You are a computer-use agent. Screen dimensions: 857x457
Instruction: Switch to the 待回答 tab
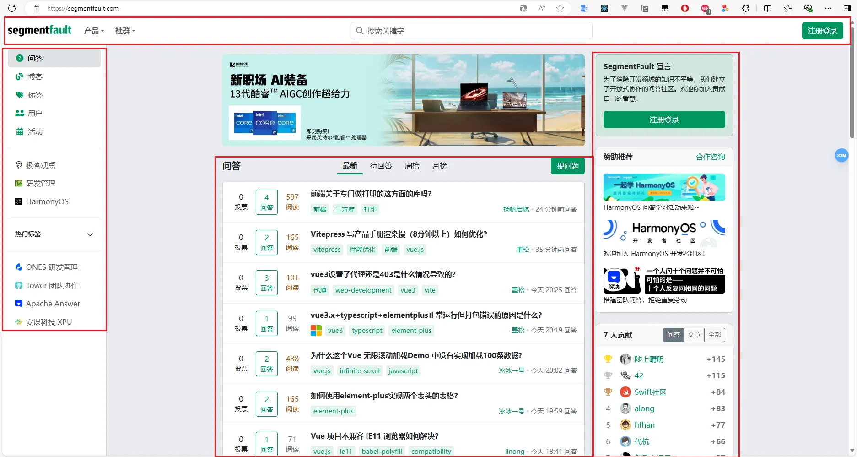(381, 166)
